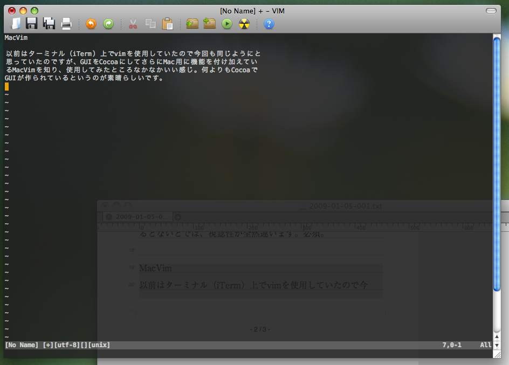Cut selection with the scissors icon

[133, 24]
